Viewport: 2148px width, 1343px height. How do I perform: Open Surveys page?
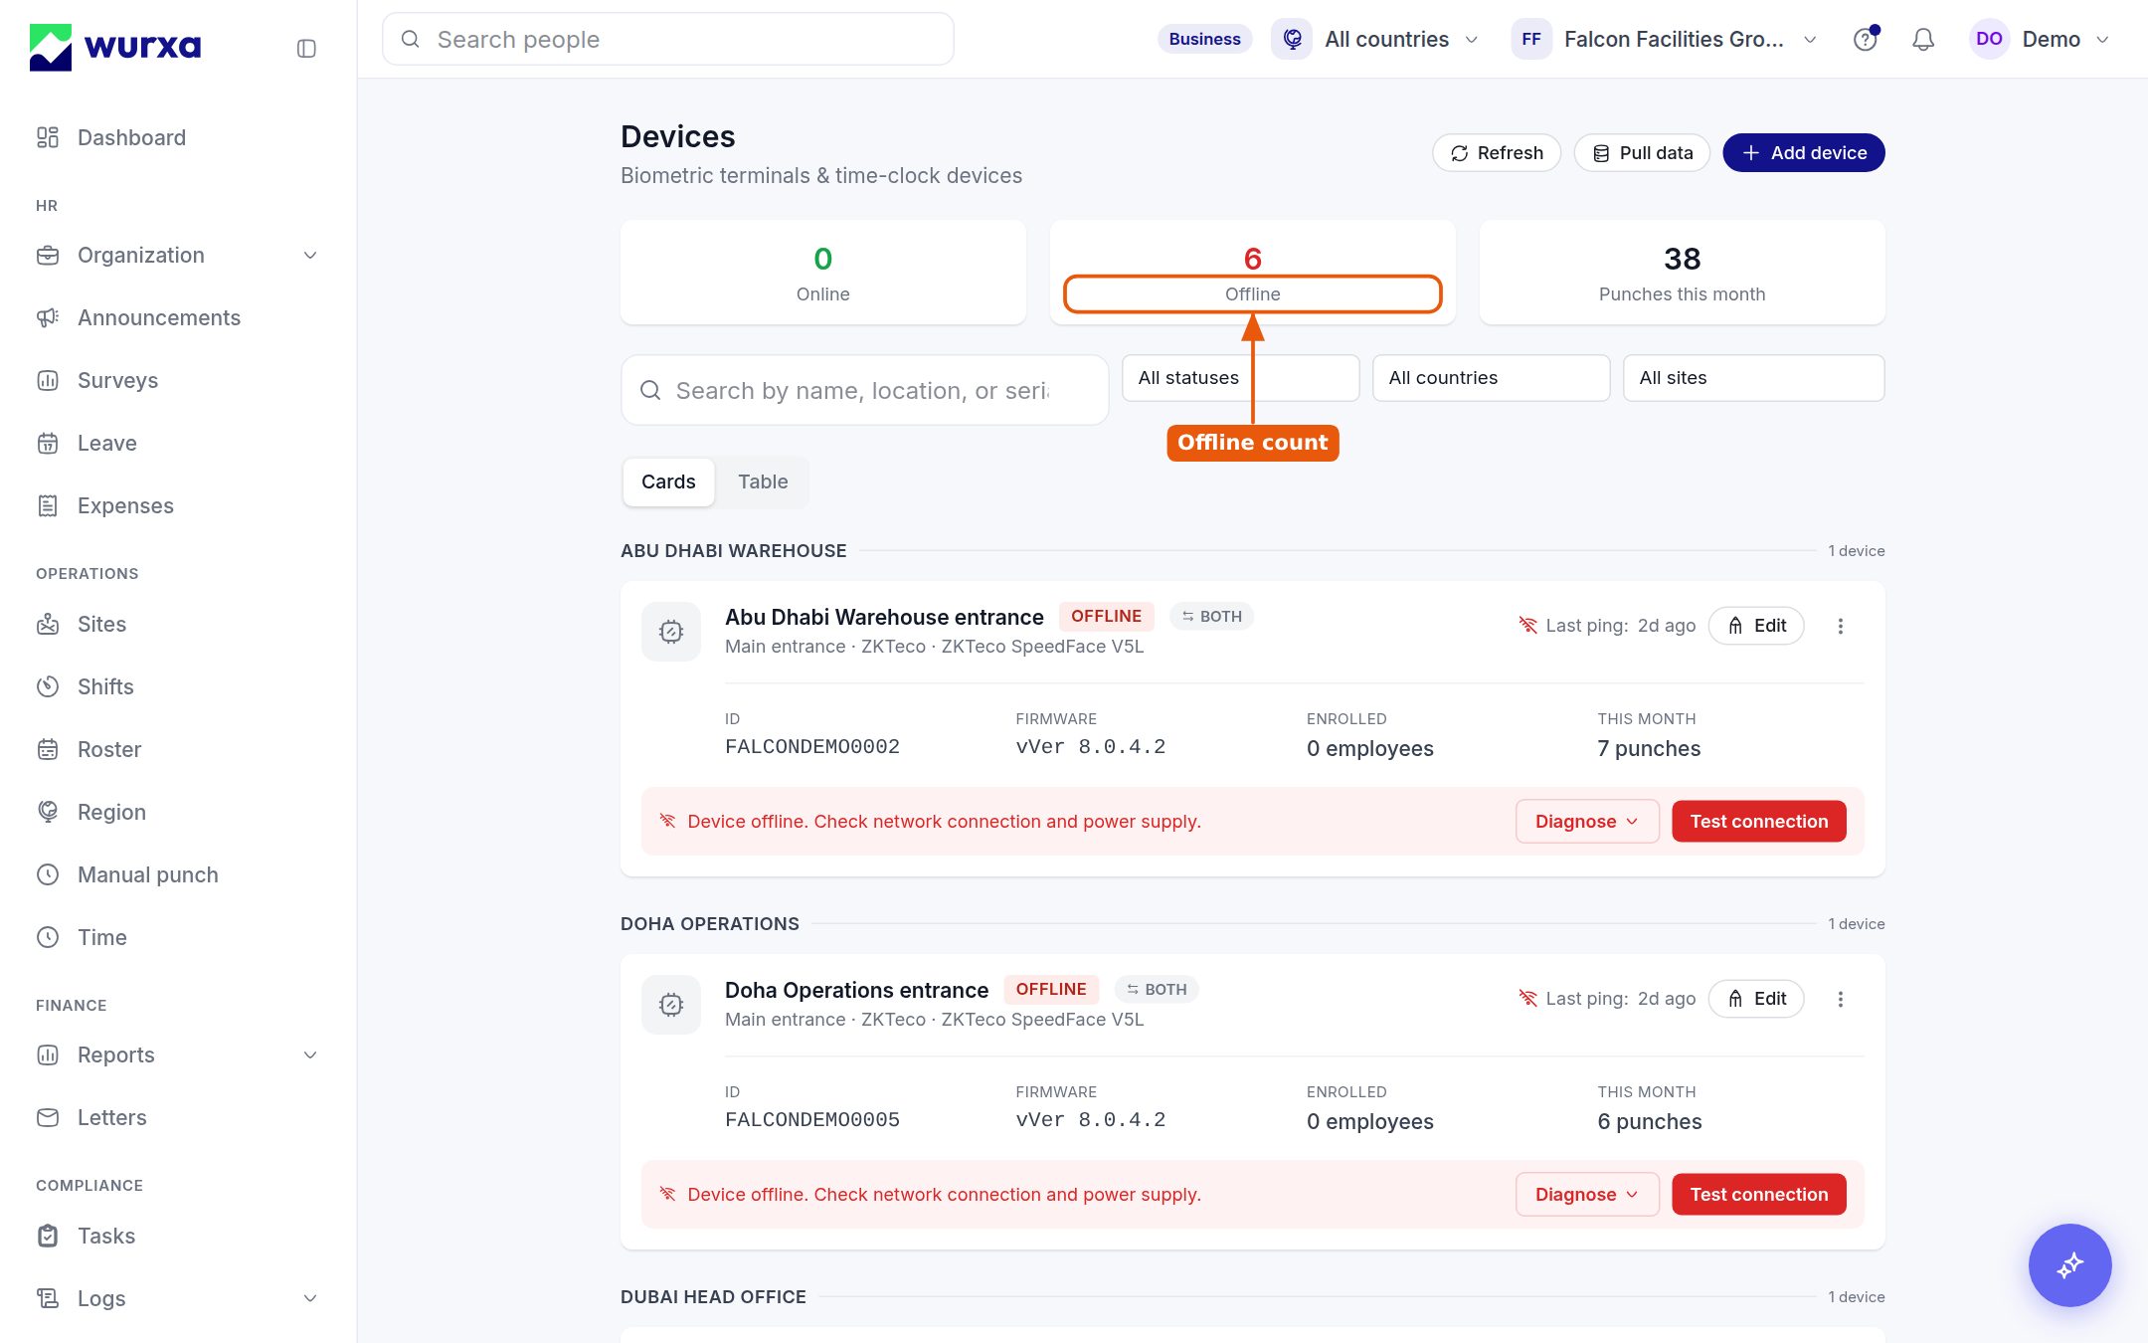click(178, 380)
